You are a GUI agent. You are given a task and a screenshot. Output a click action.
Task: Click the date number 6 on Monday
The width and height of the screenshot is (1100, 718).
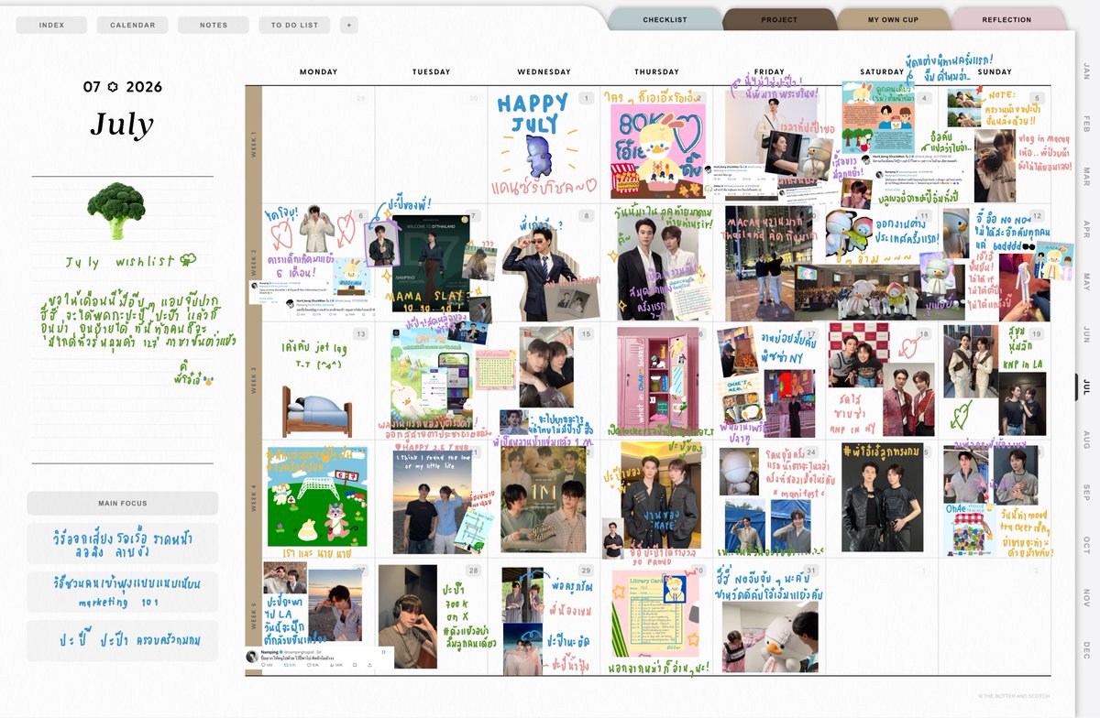[x=361, y=217]
